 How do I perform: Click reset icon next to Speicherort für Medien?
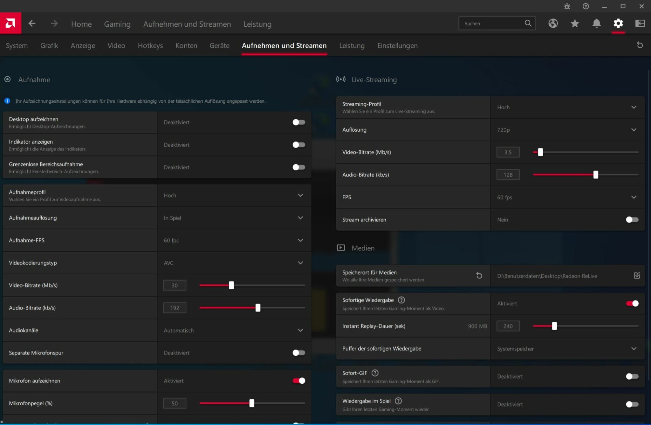point(479,275)
